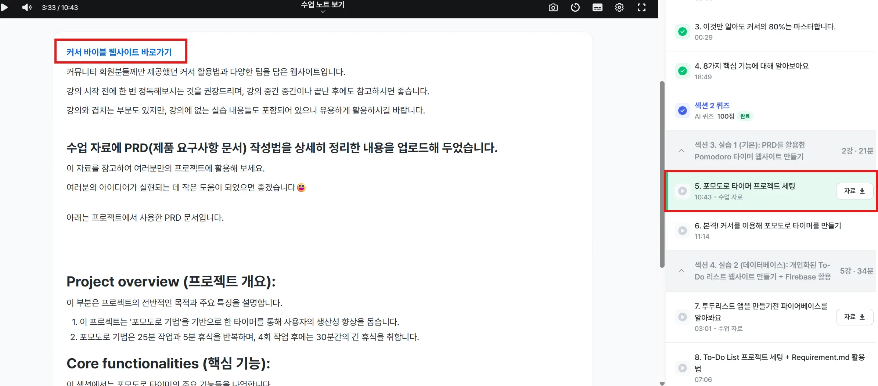Image resolution: width=878 pixels, height=386 pixels.
Task: Click the curriculum sidebar scrollbar
Action: 662,174
